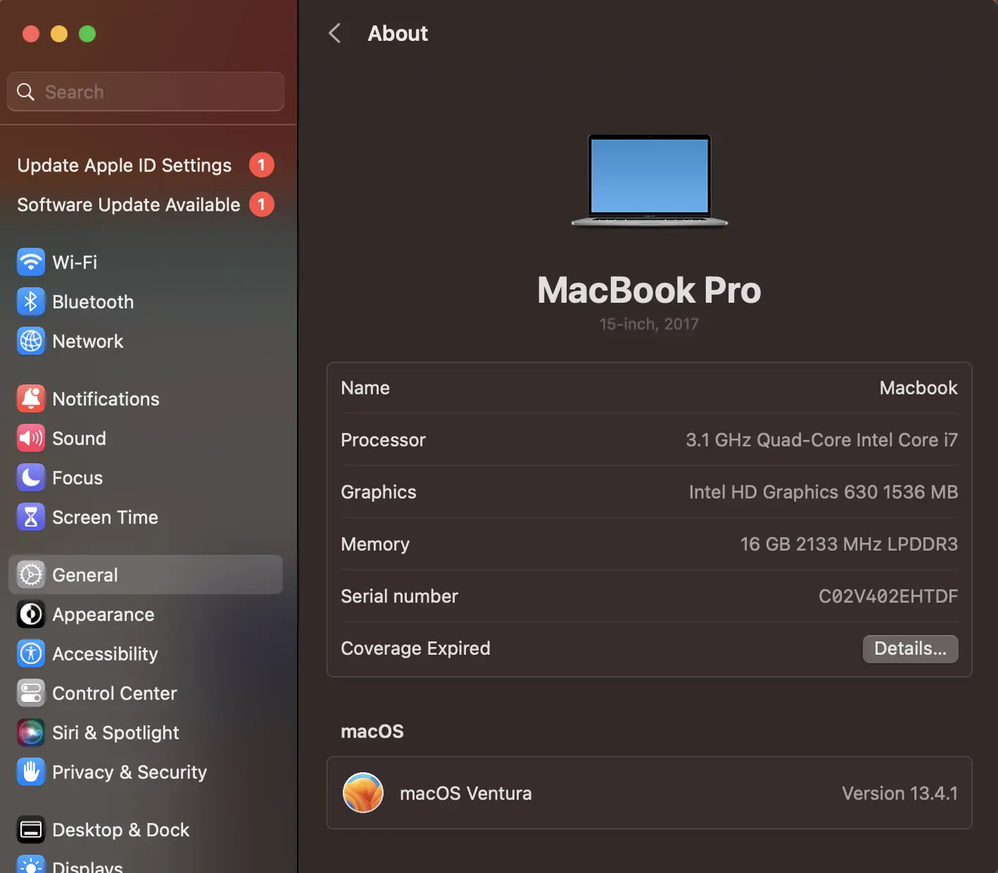Screen dimensions: 998x873
Task: Select the Desktop & Dock icon
Action: [x=30, y=829]
